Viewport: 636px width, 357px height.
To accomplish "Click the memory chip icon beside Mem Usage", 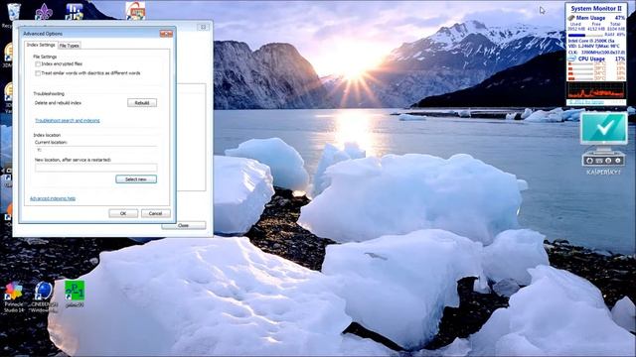I will [571, 18].
